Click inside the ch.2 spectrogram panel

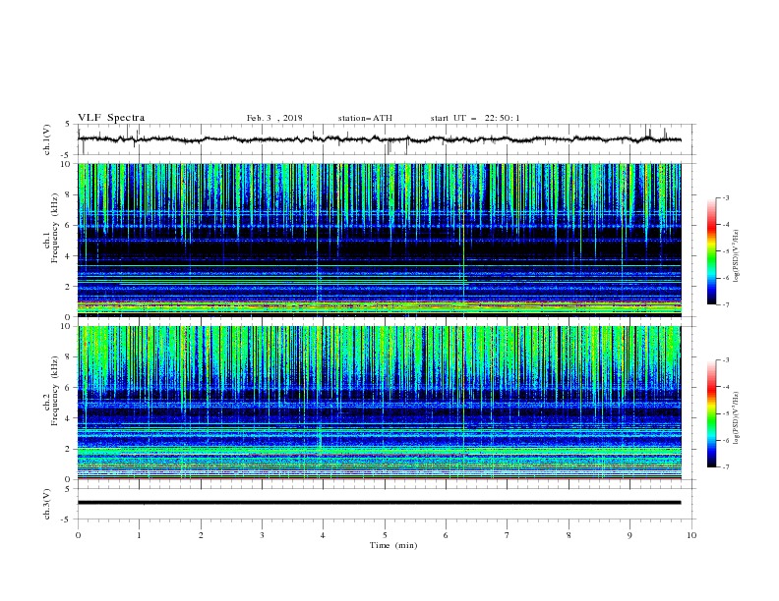379,403
